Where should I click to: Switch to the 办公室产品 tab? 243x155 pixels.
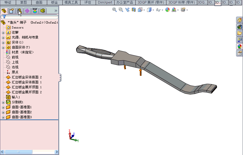(x=125, y=2)
